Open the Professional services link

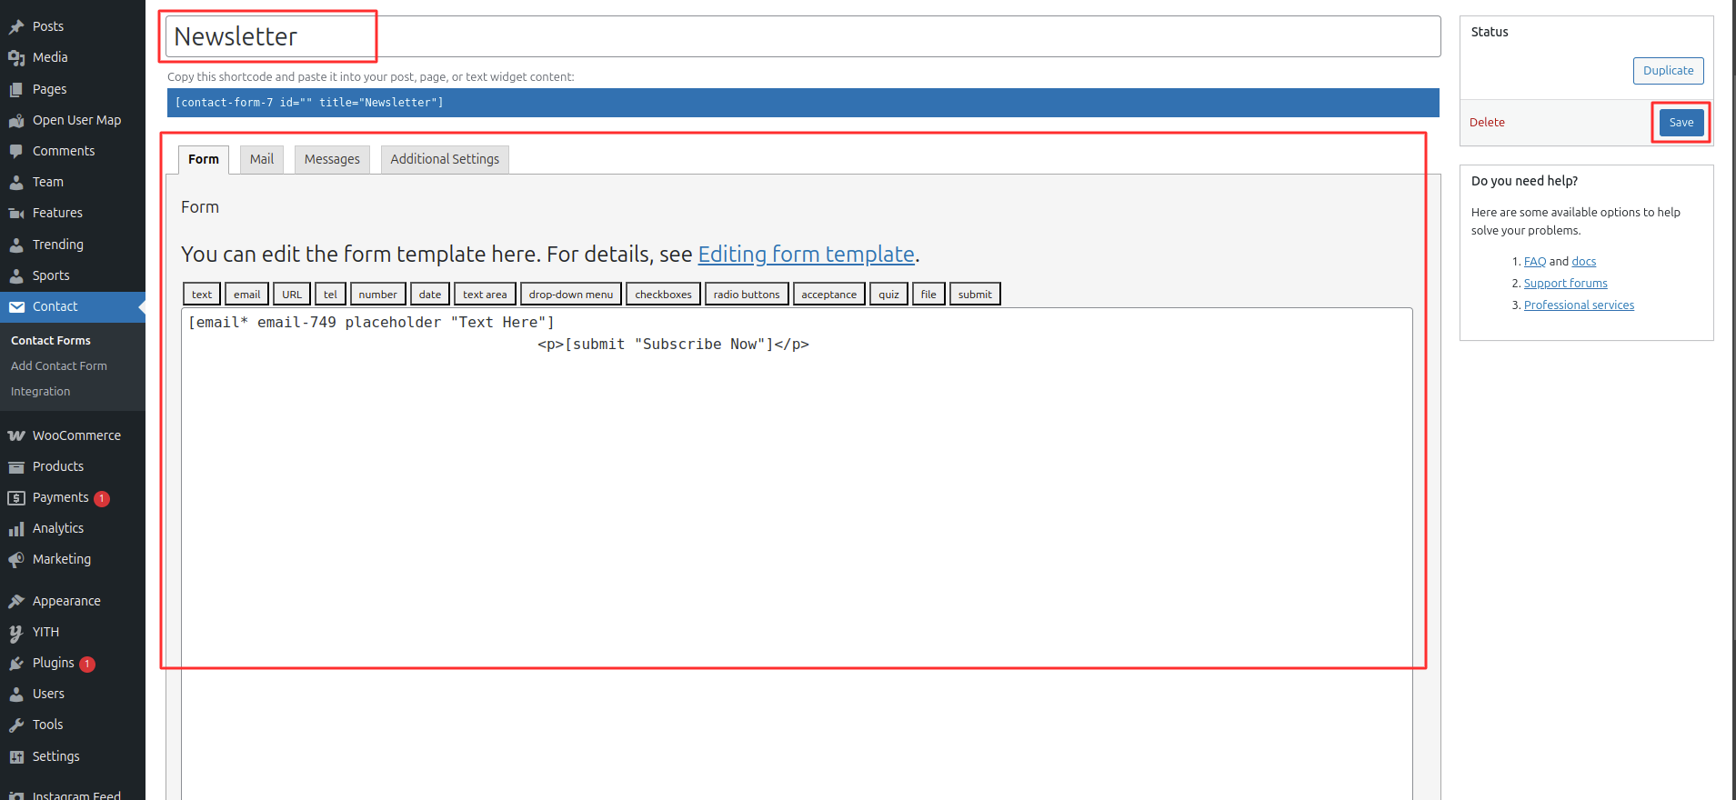[x=1579, y=305]
